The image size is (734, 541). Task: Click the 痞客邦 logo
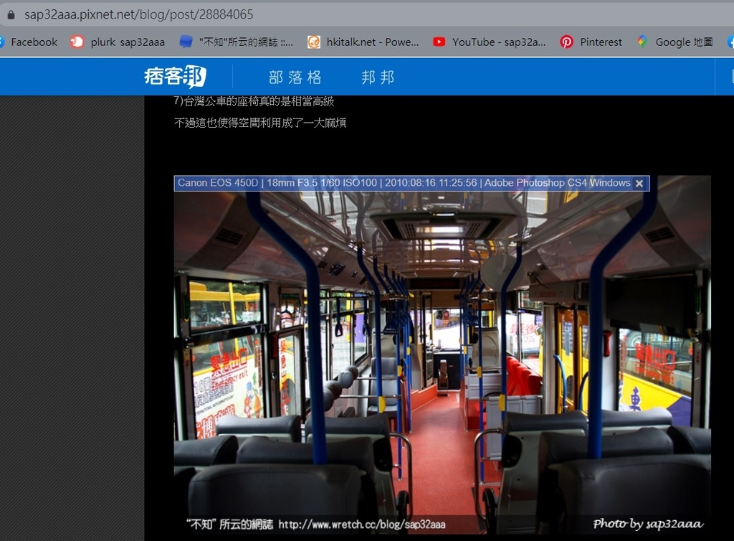coord(175,76)
